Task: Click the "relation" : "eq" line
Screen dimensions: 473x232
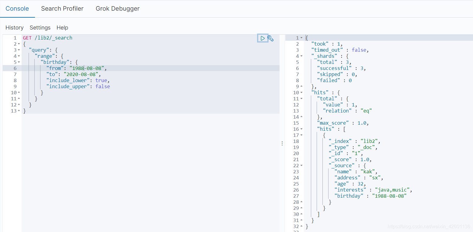Action: coord(347,111)
